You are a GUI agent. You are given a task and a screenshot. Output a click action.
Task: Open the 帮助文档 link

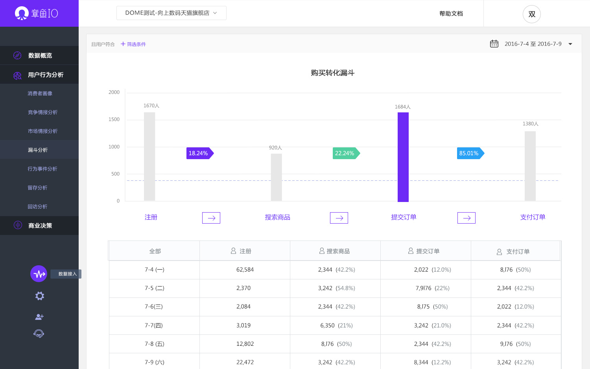pyautogui.click(x=451, y=13)
